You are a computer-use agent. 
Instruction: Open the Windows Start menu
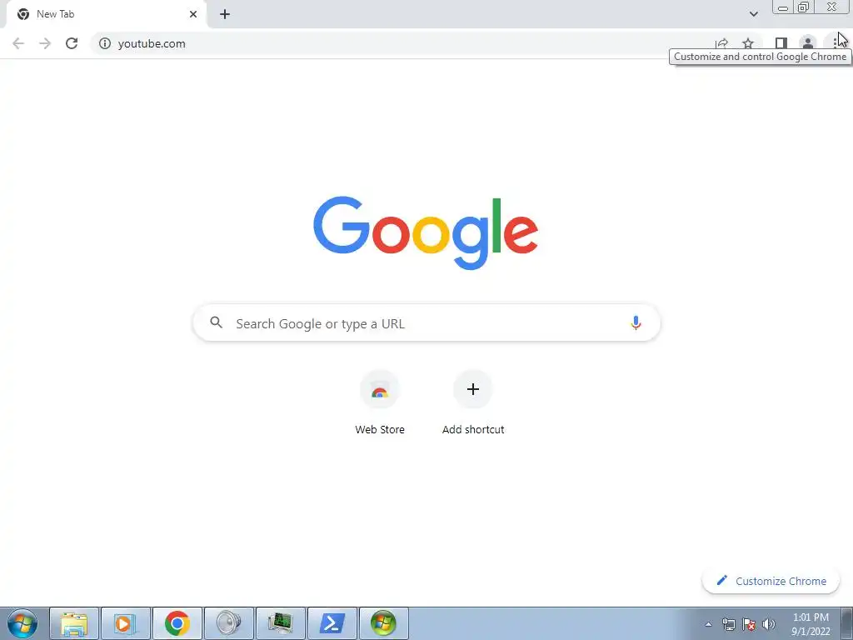click(22, 623)
